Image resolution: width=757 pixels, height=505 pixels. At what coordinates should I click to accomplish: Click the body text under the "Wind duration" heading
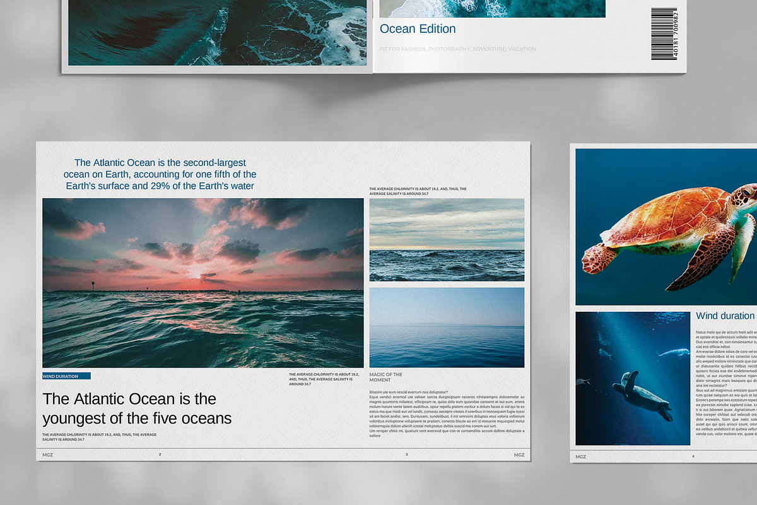[x=726, y=383]
